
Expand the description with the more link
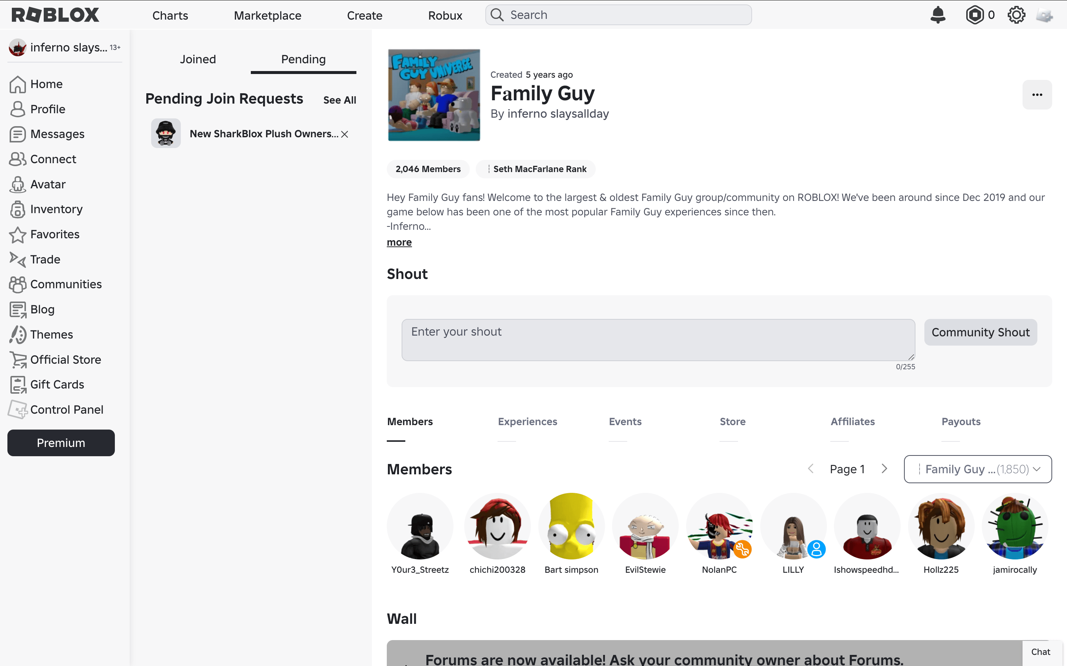coord(399,242)
